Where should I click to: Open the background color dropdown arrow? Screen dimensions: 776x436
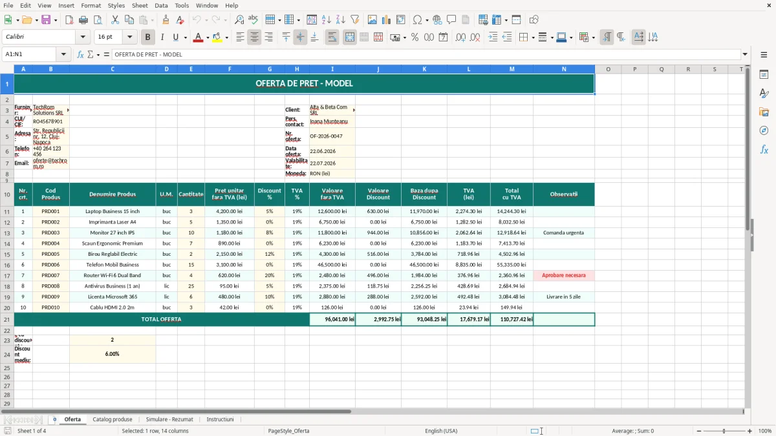[226, 37]
